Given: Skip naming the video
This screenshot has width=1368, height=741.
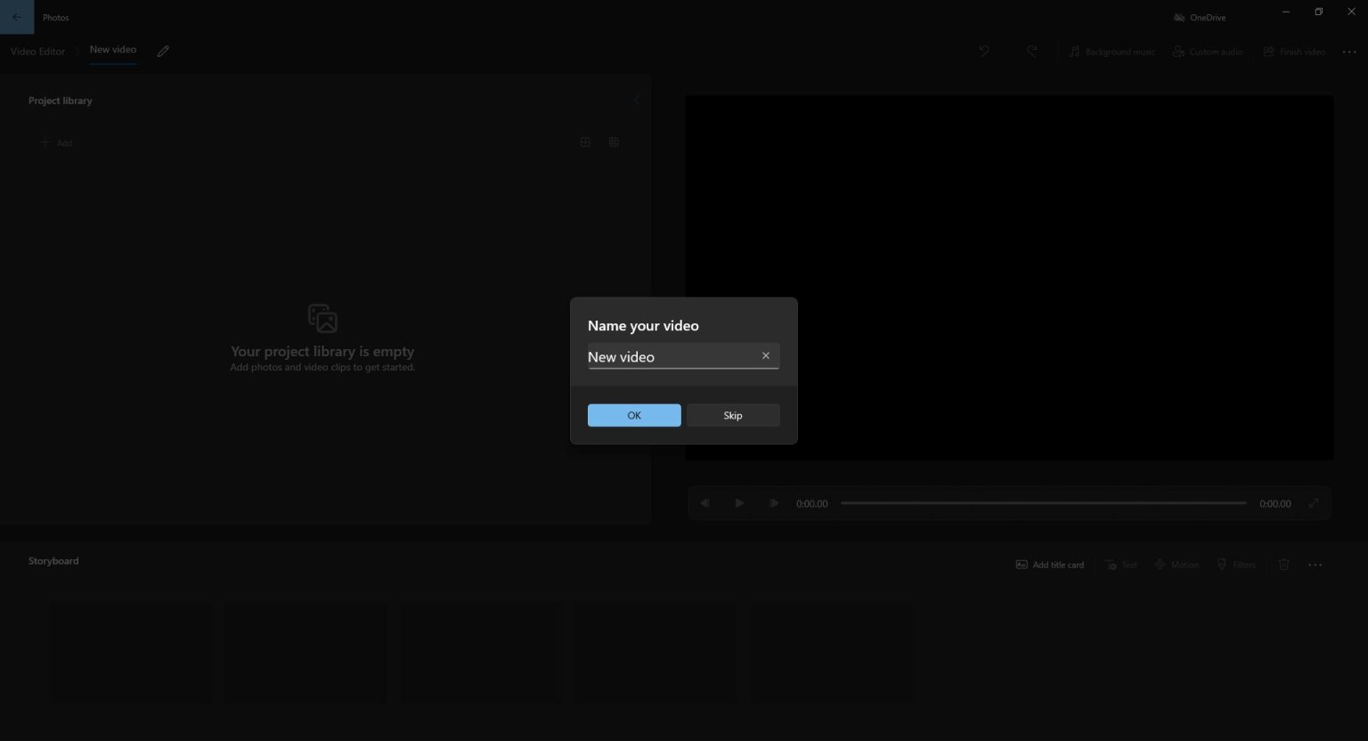Looking at the screenshot, I should pyautogui.click(x=732, y=415).
